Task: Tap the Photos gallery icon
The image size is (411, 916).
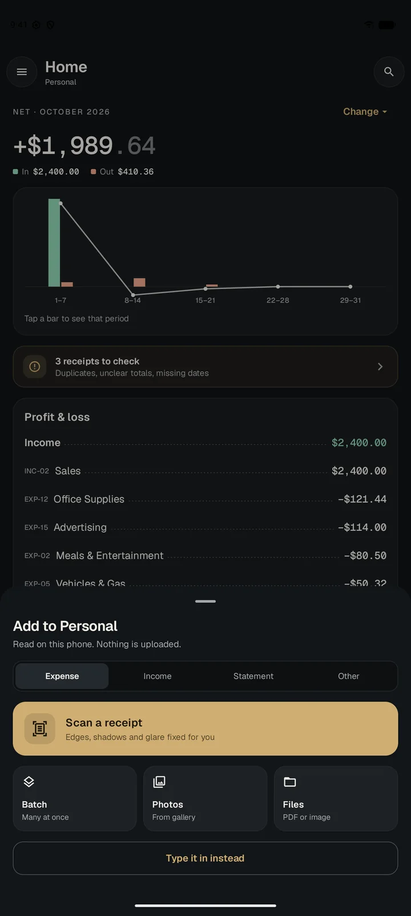Action: (x=159, y=782)
